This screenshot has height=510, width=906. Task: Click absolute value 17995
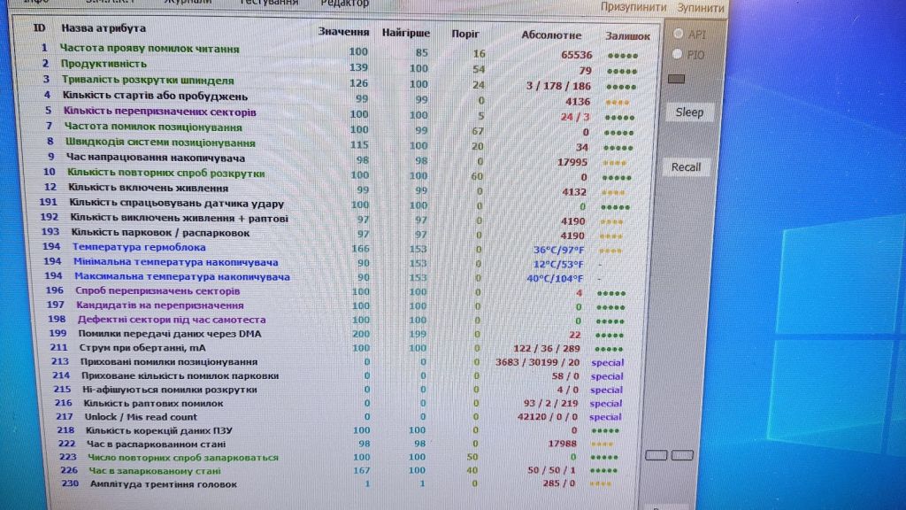(x=572, y=163)
